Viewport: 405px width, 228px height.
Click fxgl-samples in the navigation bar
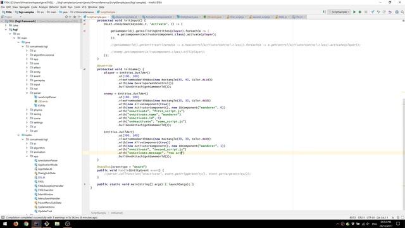25,12
